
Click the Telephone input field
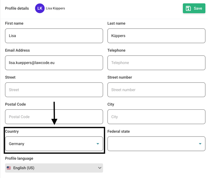point(156,63)
